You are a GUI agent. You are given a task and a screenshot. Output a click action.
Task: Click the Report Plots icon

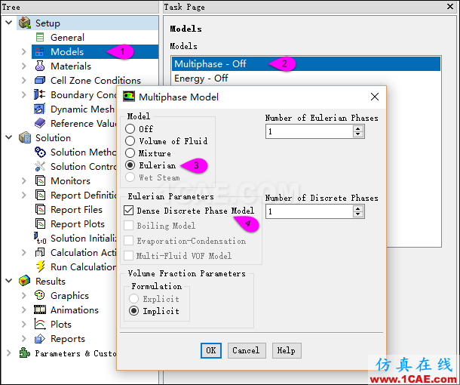coord(40,223)
